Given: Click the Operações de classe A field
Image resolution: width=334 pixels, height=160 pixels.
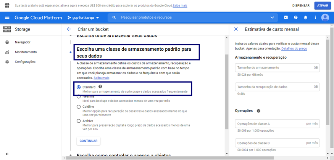Looking at the screenshot, I should 278,124.
